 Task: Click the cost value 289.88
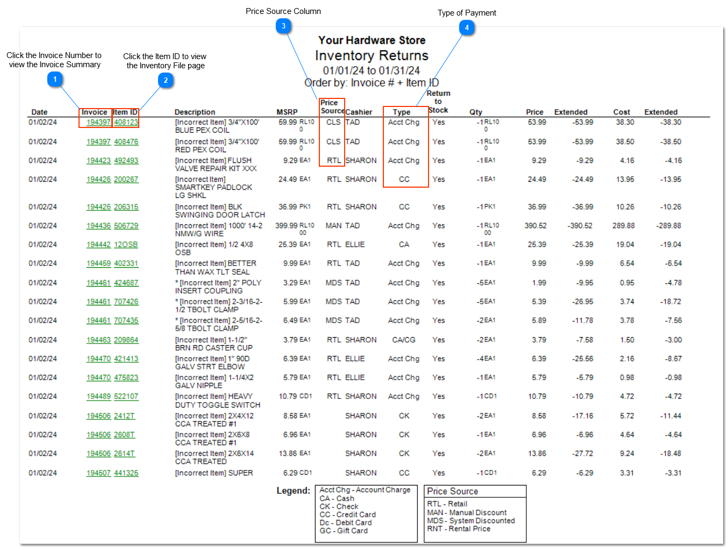pyautogui.click(x=624, y=226)
